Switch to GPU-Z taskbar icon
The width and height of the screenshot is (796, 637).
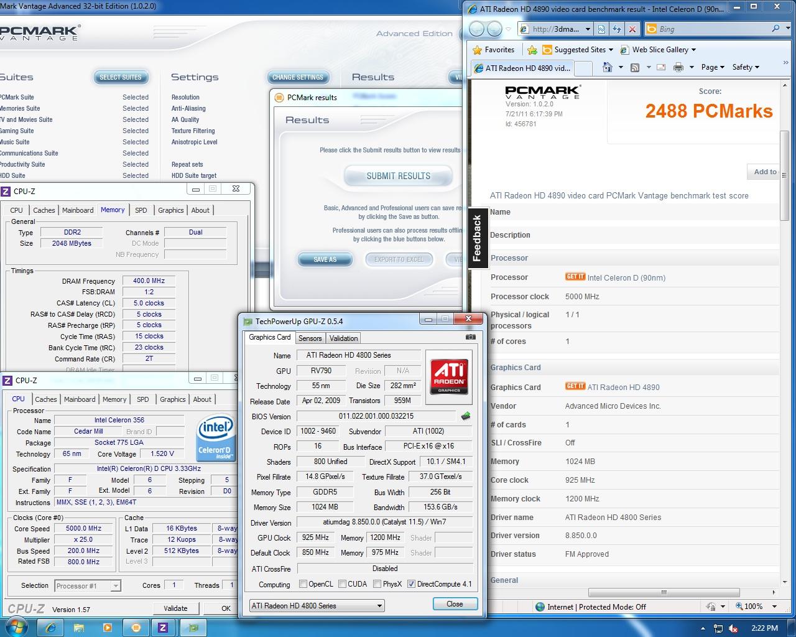point(194,627)
